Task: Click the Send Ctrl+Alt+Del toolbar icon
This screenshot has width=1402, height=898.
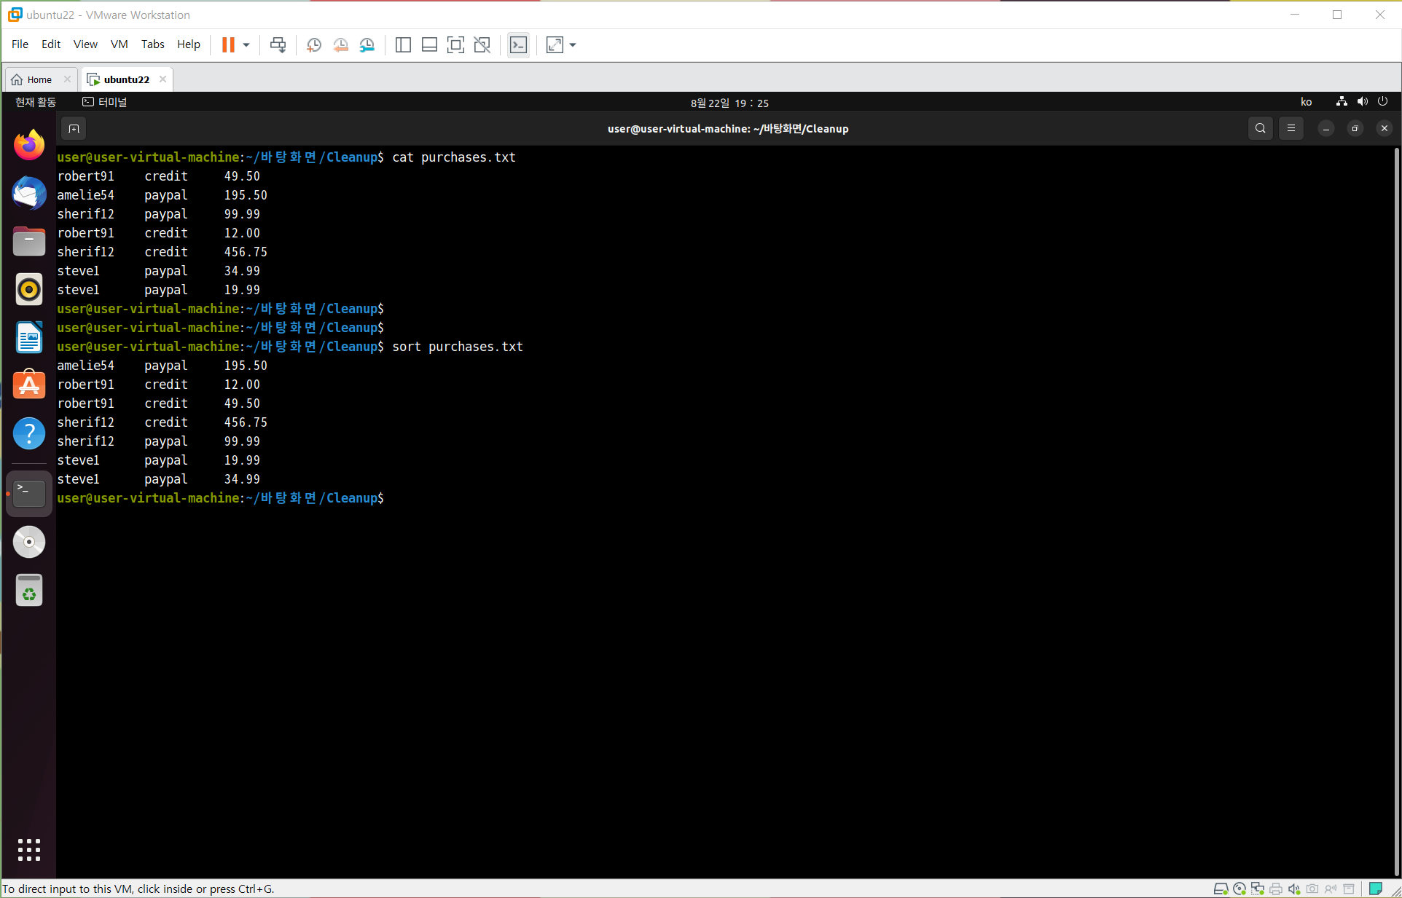Action: point(278,45)
